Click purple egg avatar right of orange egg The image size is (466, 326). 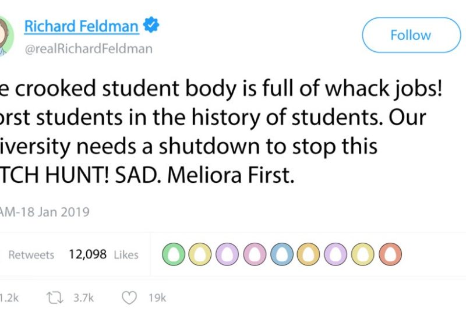335,254
